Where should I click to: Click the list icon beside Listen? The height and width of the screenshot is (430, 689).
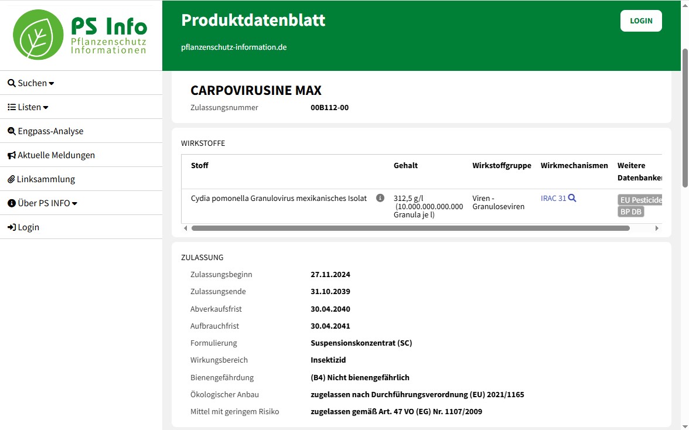[x=11, y=107]
